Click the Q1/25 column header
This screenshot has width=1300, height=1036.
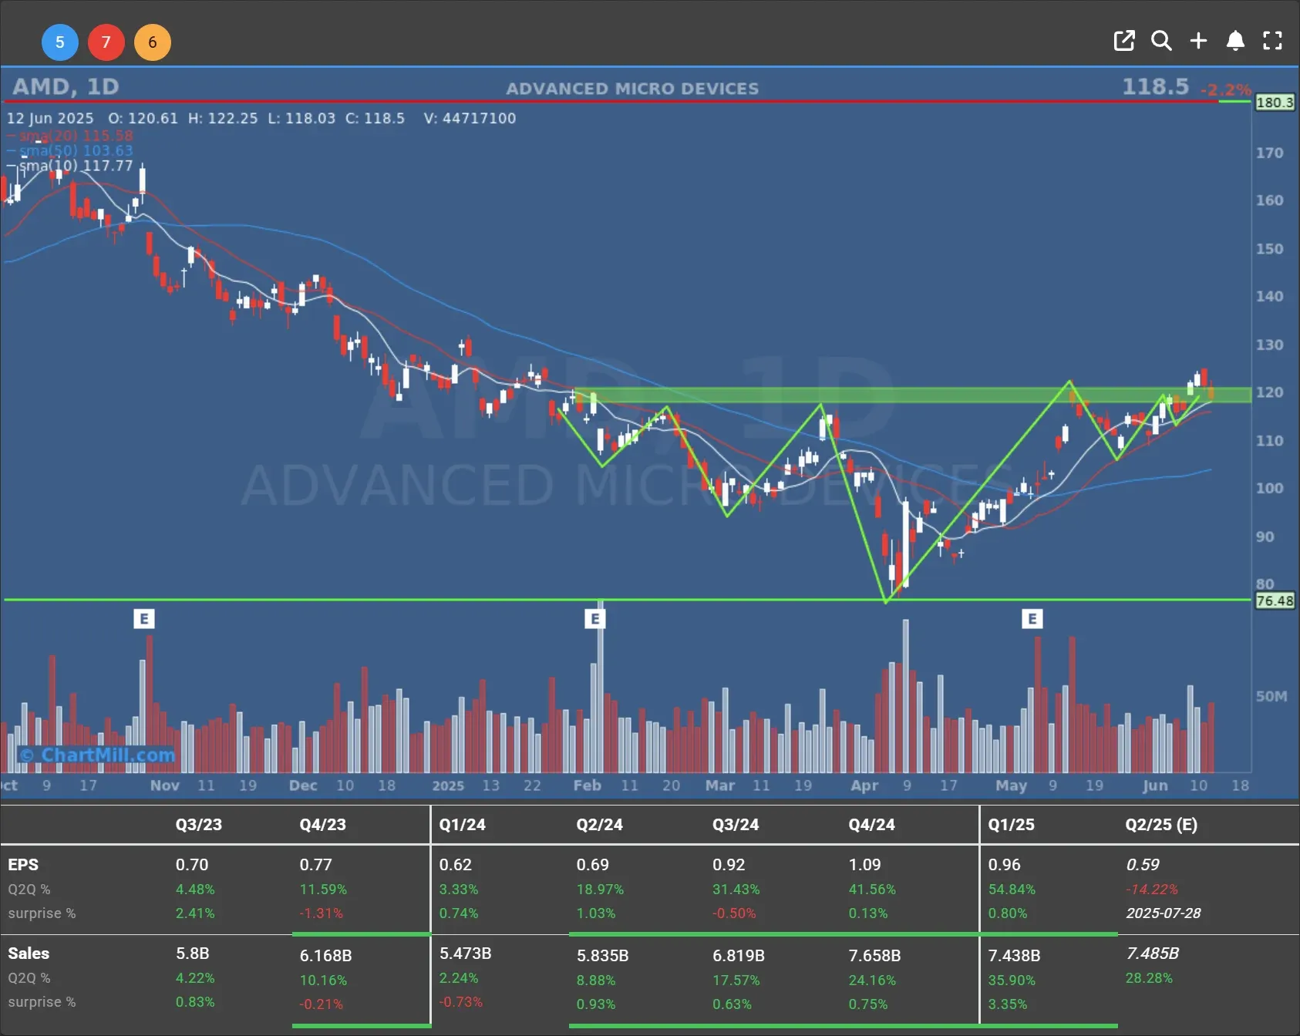click(1011, 825)
